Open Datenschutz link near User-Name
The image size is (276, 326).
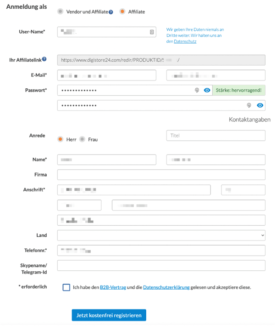pos(185,41)
